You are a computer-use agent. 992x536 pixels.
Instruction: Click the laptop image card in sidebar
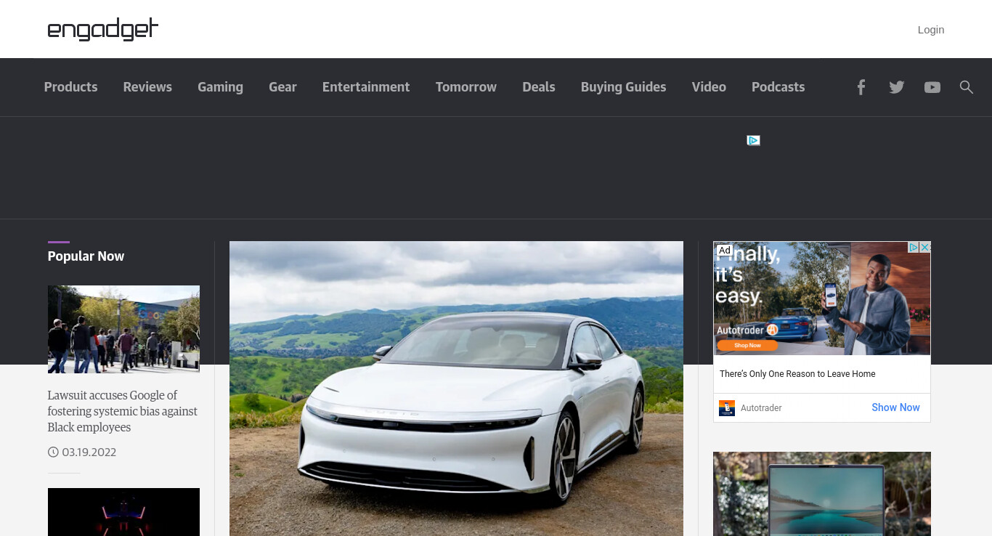822,494
